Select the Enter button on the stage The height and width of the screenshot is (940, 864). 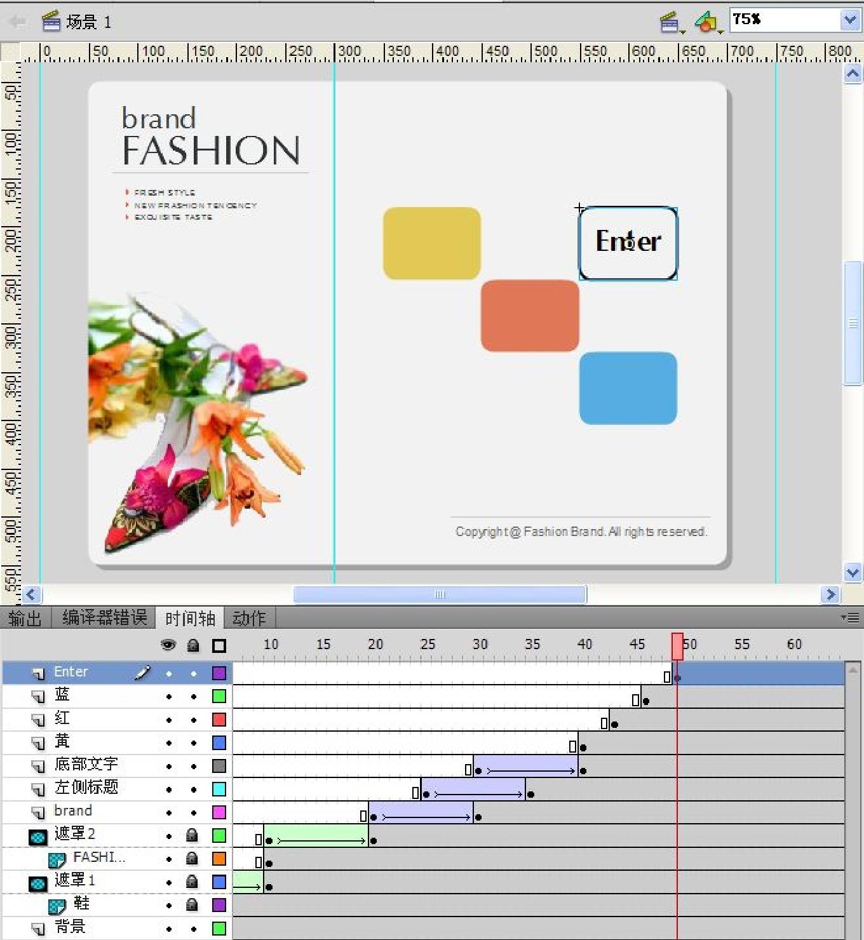coord(628,243)
